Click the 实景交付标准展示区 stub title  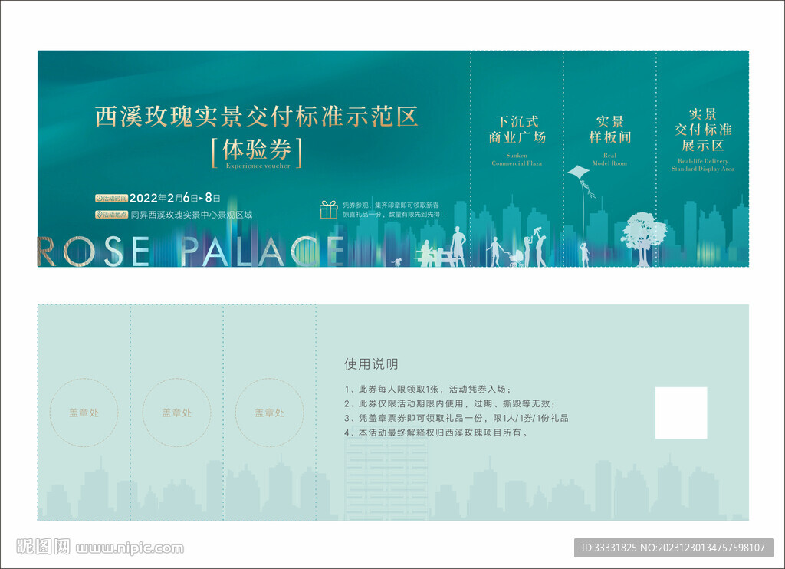tap(703, 130)
